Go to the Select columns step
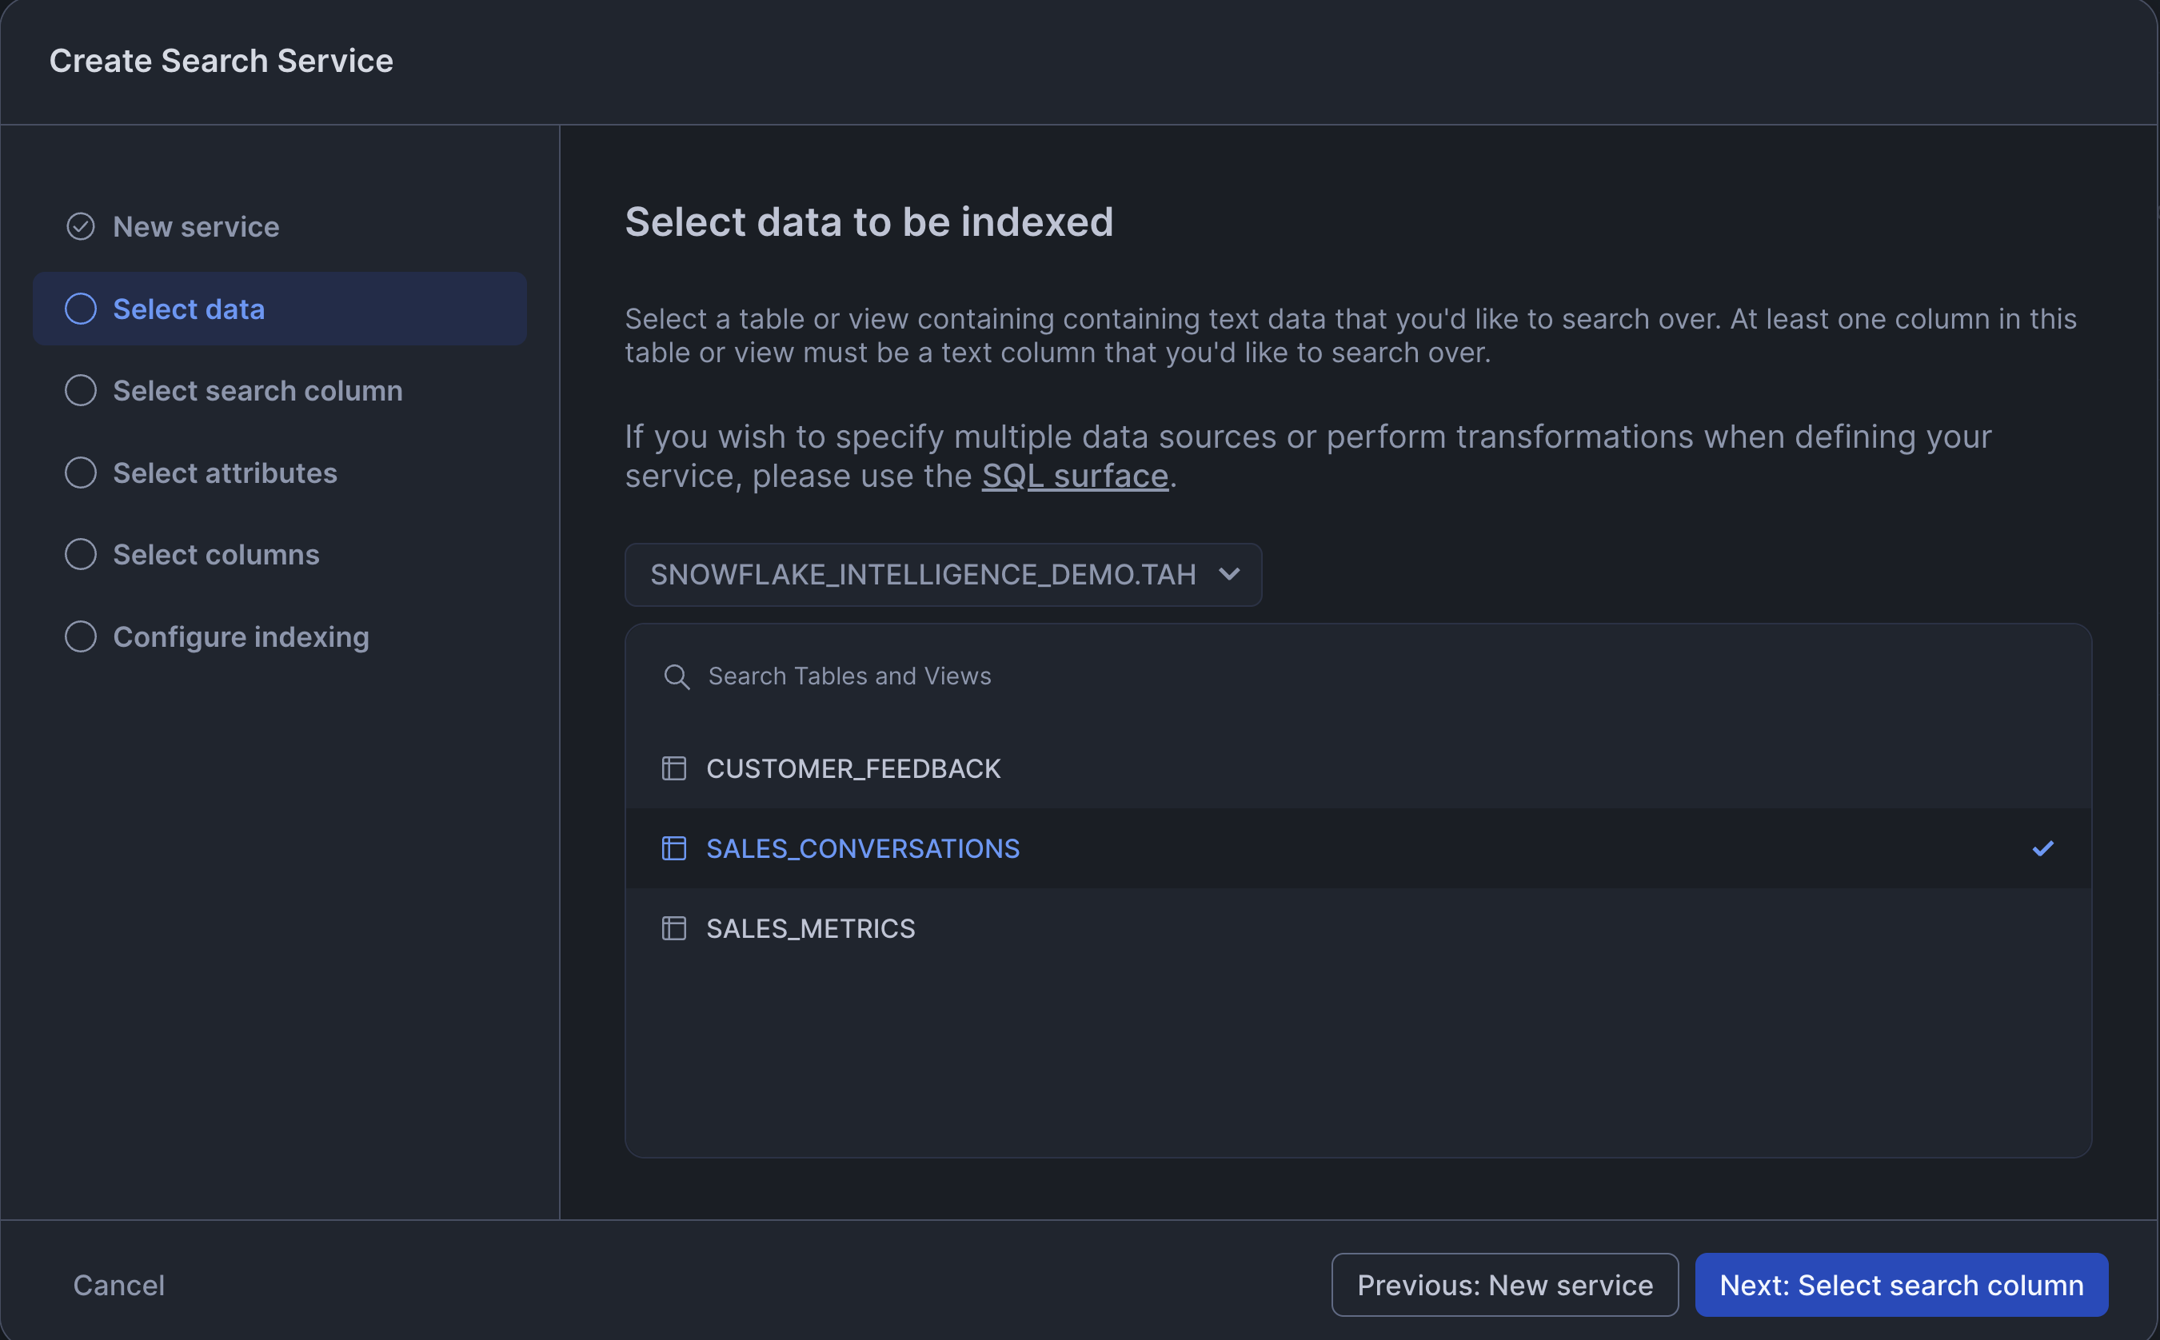Image resolution: width=2160 pixels, height=1340 pixels. click(x=215, y=555)
